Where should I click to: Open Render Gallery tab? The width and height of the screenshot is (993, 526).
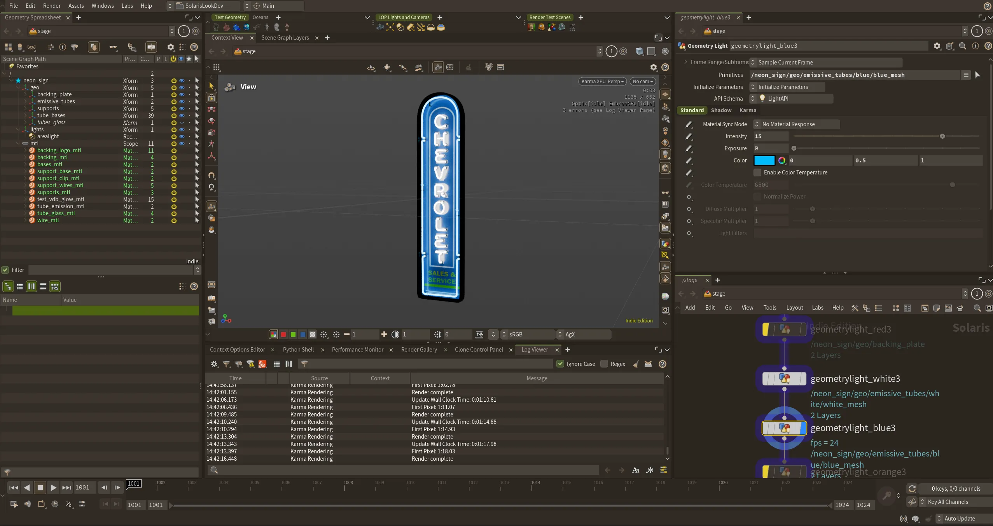point(419,350)
